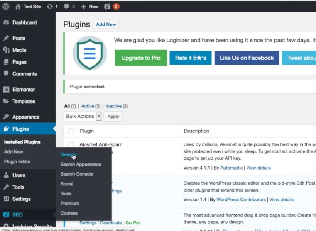
Task: Select Social in the SEO flyout
Action: (x=67, y=184)
